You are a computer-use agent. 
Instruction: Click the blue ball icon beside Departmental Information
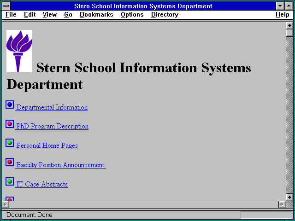(10, 105)
